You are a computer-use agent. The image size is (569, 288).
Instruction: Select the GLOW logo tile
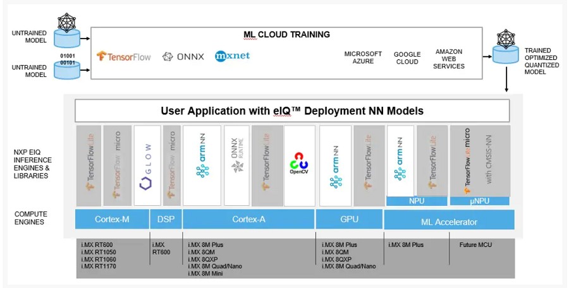click(147, 165)
